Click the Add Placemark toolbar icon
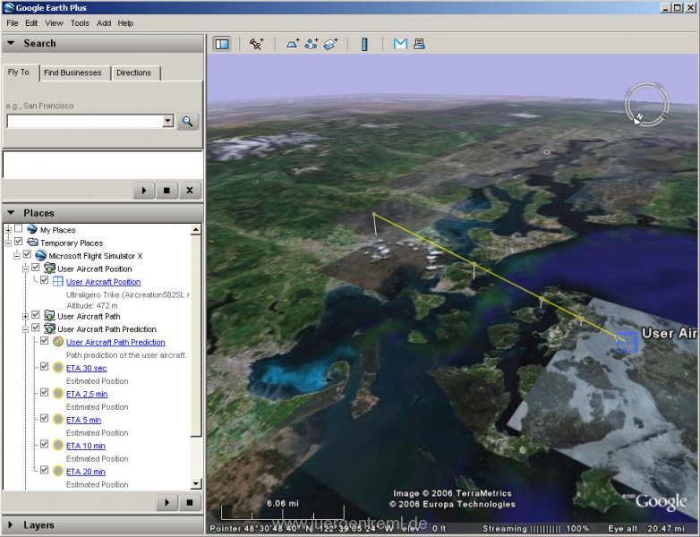The width and height of the screenshot is (700, 537). [257, 44]
